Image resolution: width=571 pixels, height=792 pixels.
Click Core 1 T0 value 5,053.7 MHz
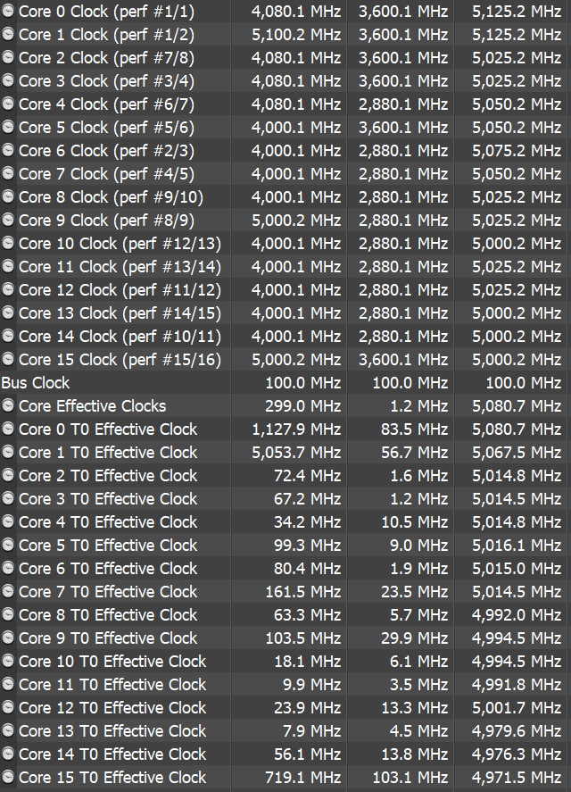[296, 453]
